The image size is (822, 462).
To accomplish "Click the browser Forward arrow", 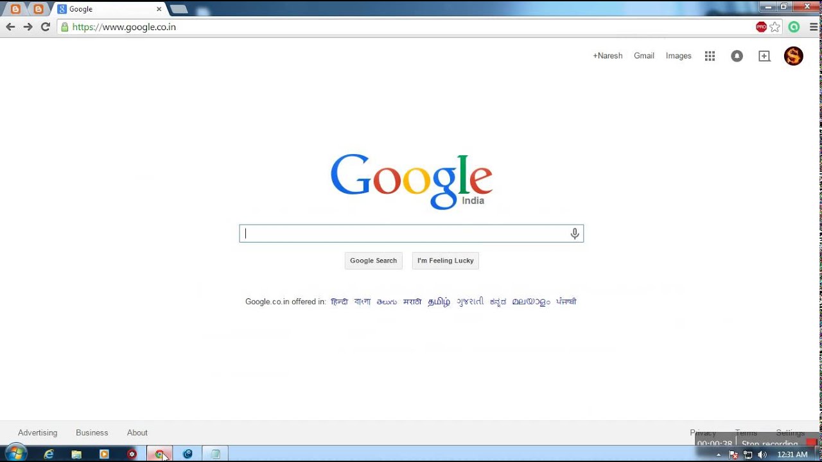I will tap(28, 27).
